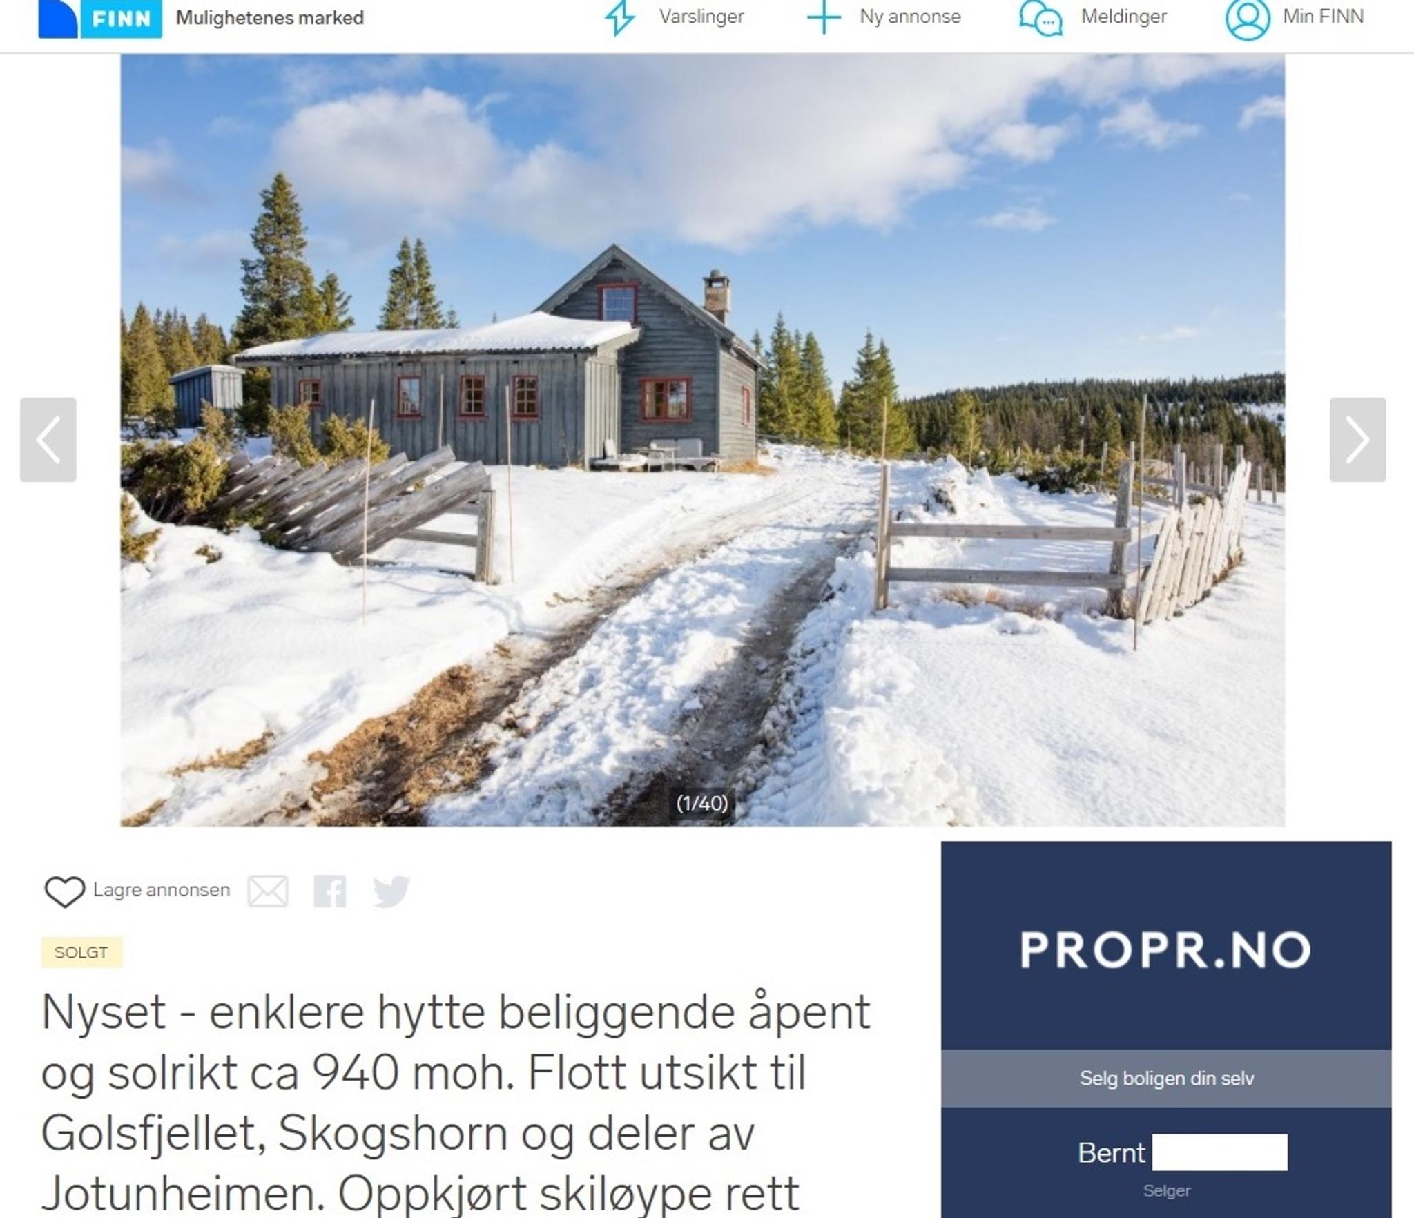The height and width of the screenshot is (1218, 1414).
Task: Click the photo counter 1/40
Action: pyautogui.click(x=701, y=803)
